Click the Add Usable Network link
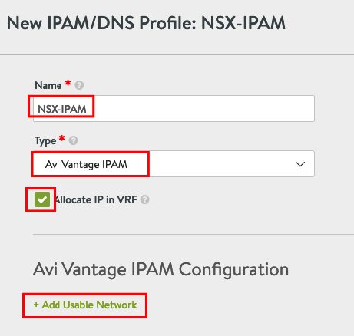Viewport: 354px width, 336px height. tap(85, 305)
